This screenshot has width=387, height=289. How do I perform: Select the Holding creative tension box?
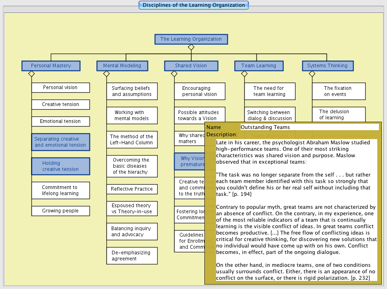[x=60, y=166]
